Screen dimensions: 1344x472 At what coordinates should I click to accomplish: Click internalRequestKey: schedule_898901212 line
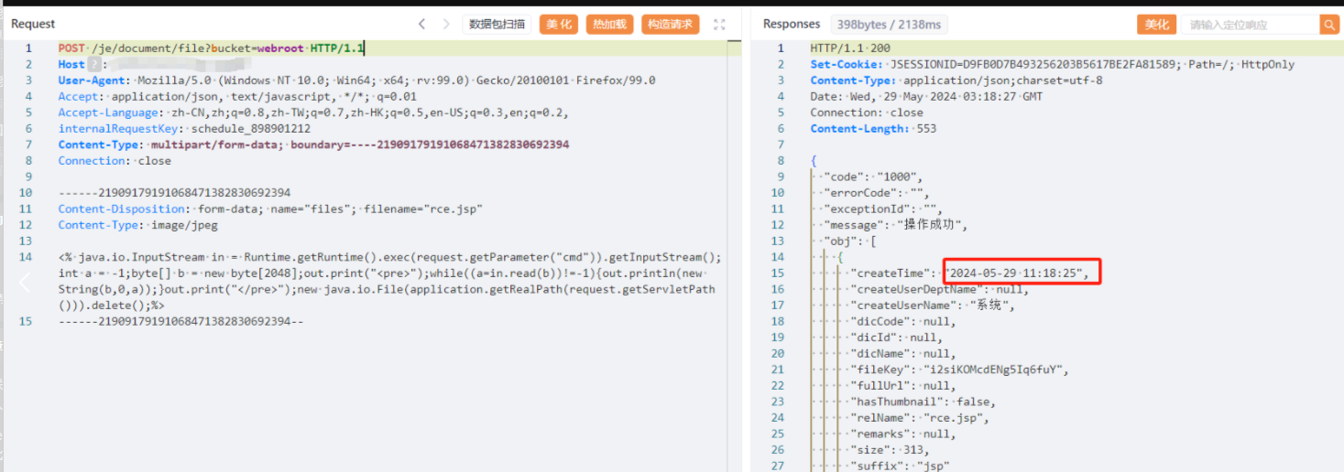[184, 128]
